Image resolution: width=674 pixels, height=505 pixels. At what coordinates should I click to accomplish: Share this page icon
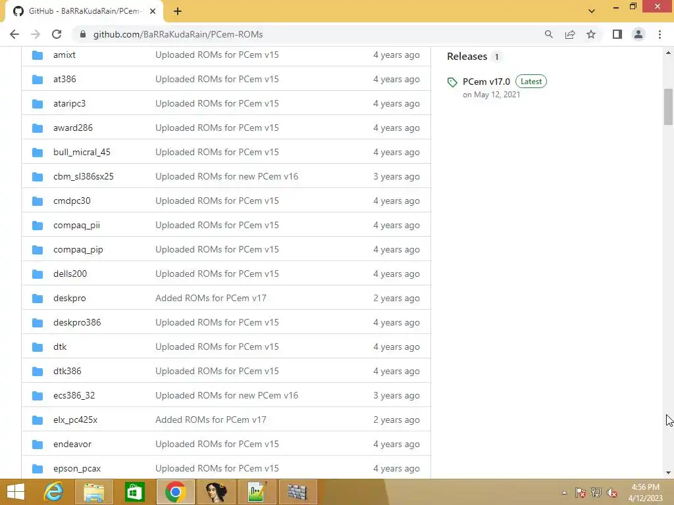pos(570,34)
